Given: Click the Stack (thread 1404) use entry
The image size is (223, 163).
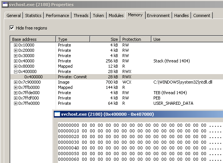Looking at the screenshot, I should click(x=172, y=61).
